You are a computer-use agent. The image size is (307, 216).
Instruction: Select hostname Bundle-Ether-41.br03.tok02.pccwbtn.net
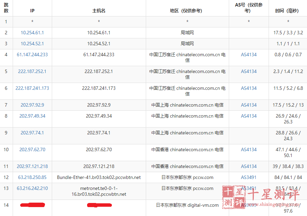(x=99, y=178)
